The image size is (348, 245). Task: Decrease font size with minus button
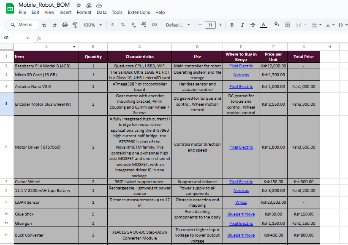point(200,25)
